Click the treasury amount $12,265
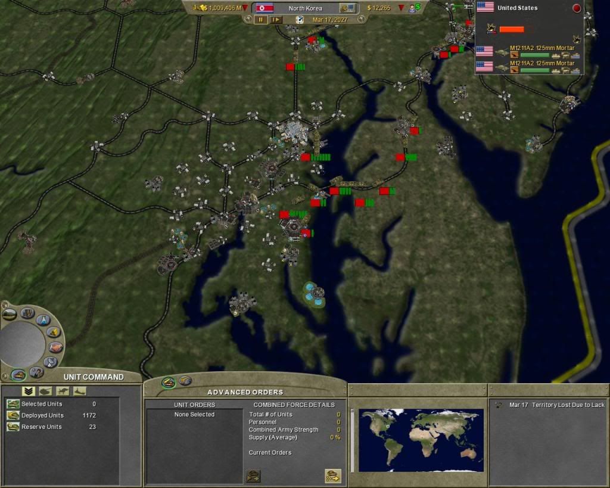The width and height of the screenshot is (610, 488). [379, 8]
